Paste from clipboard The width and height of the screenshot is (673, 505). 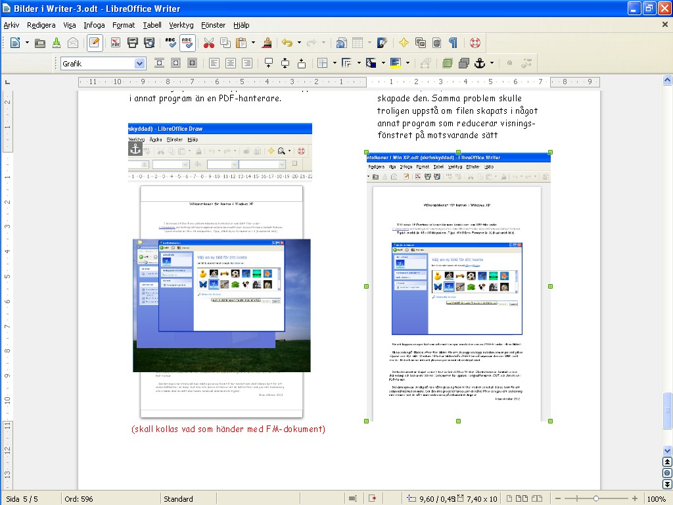point(242,43)
